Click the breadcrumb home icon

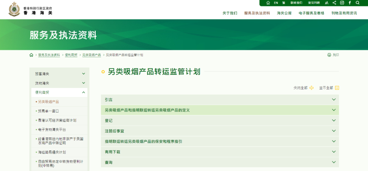31,55
